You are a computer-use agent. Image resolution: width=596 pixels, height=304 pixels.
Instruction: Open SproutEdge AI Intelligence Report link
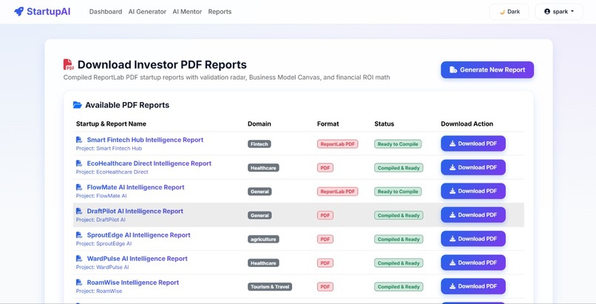coord(139,235)
